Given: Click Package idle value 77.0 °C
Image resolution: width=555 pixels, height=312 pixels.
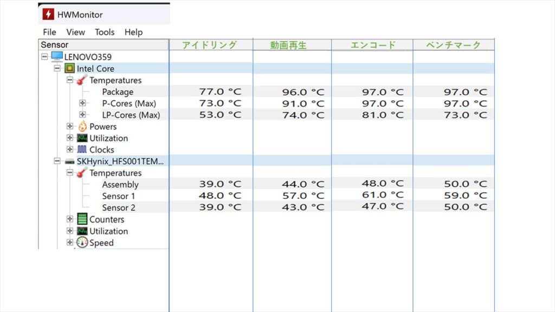Looking at the screenshot, I should click(220, 92).
